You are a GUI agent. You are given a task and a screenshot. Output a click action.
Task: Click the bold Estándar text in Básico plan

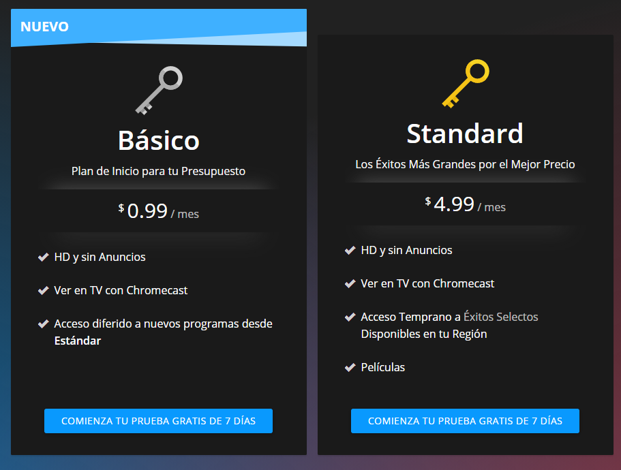pyautogui.click(x=77, y=341)
